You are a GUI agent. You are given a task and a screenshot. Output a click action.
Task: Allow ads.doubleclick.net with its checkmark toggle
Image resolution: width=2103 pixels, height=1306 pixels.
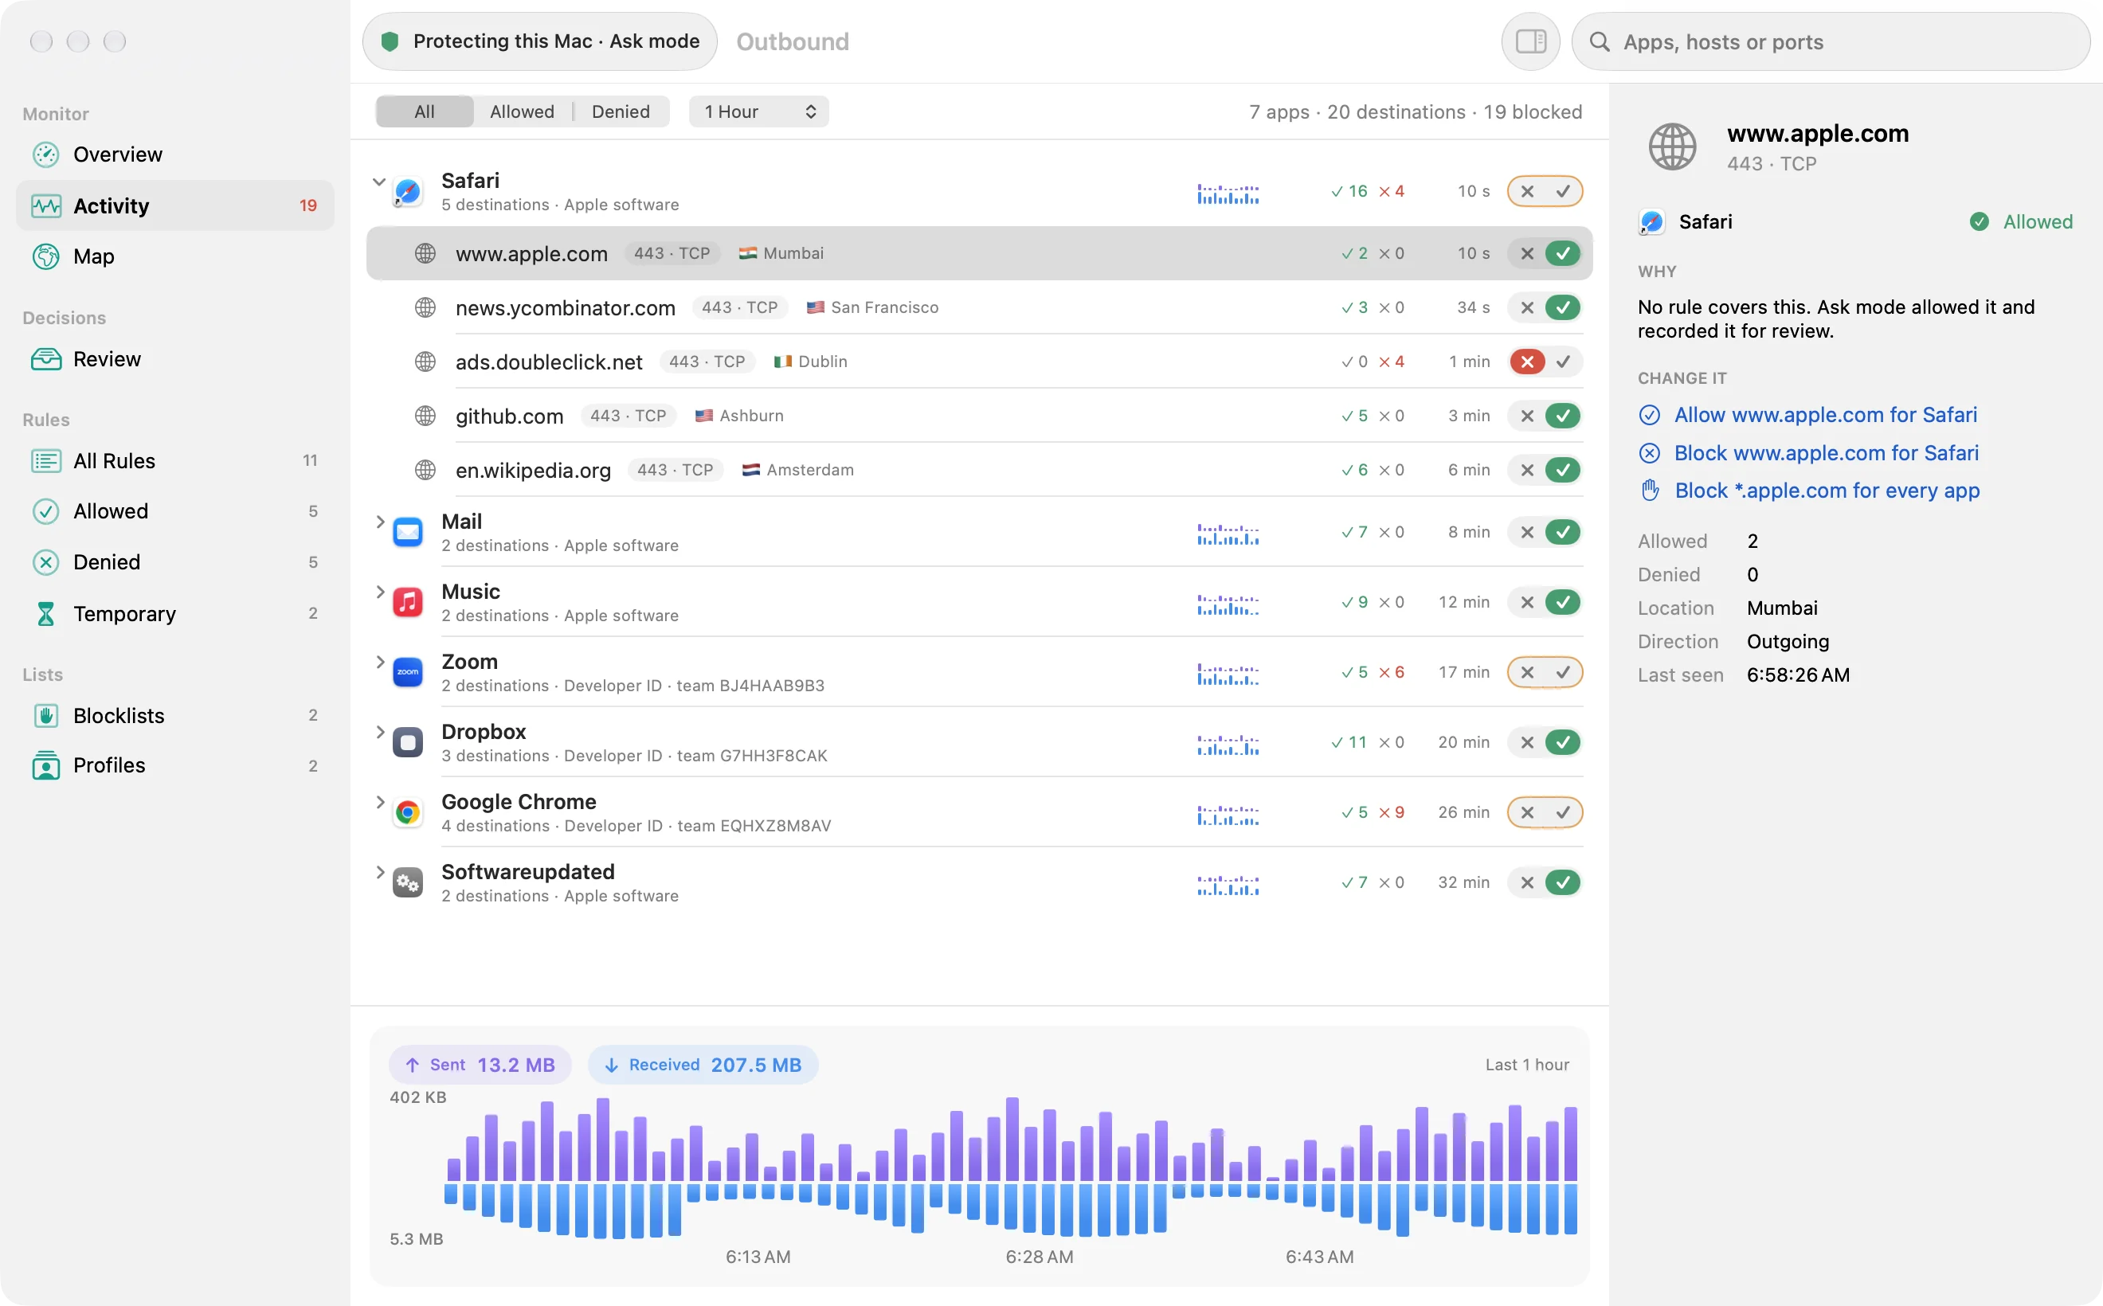click(x=1563, y=362)
